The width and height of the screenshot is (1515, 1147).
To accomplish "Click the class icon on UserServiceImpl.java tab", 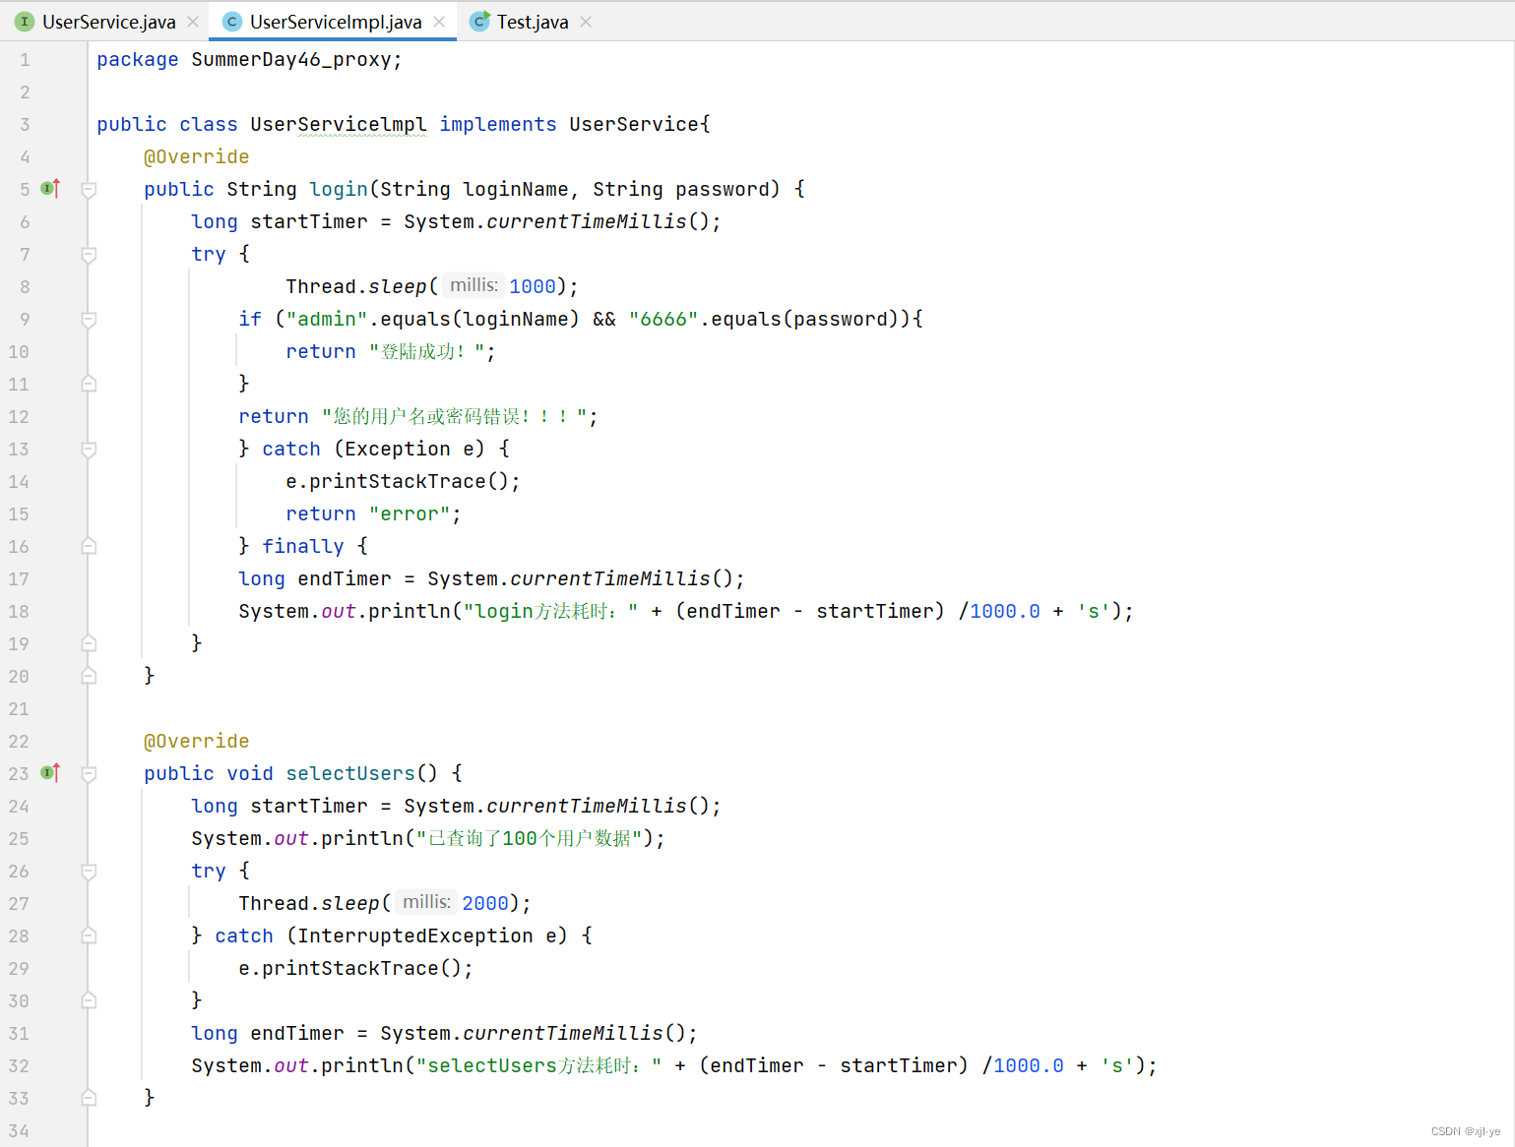I will [x=232, y=22].
